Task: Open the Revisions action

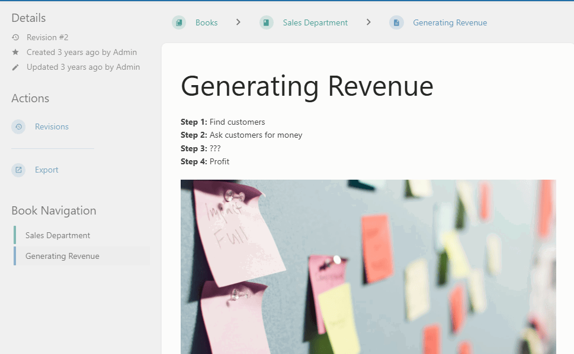Action: (52, 127)
